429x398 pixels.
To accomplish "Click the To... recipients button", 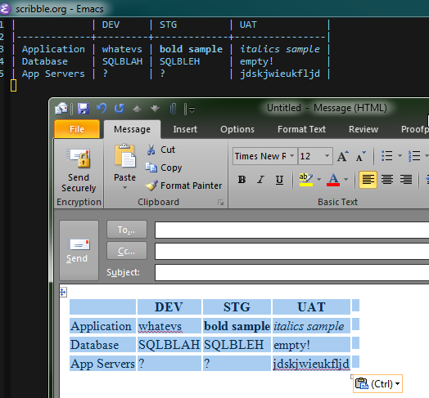I will [x=127, y=230].
